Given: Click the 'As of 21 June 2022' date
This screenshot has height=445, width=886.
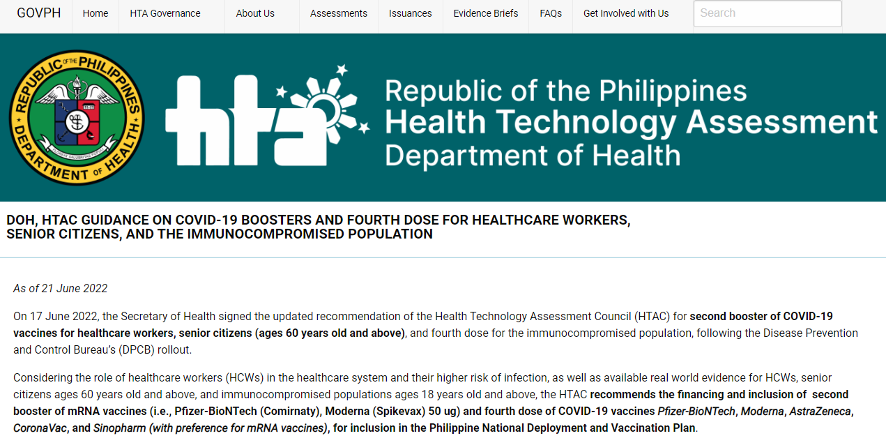Looking at the screenshot, I should (x=61, y=288).
